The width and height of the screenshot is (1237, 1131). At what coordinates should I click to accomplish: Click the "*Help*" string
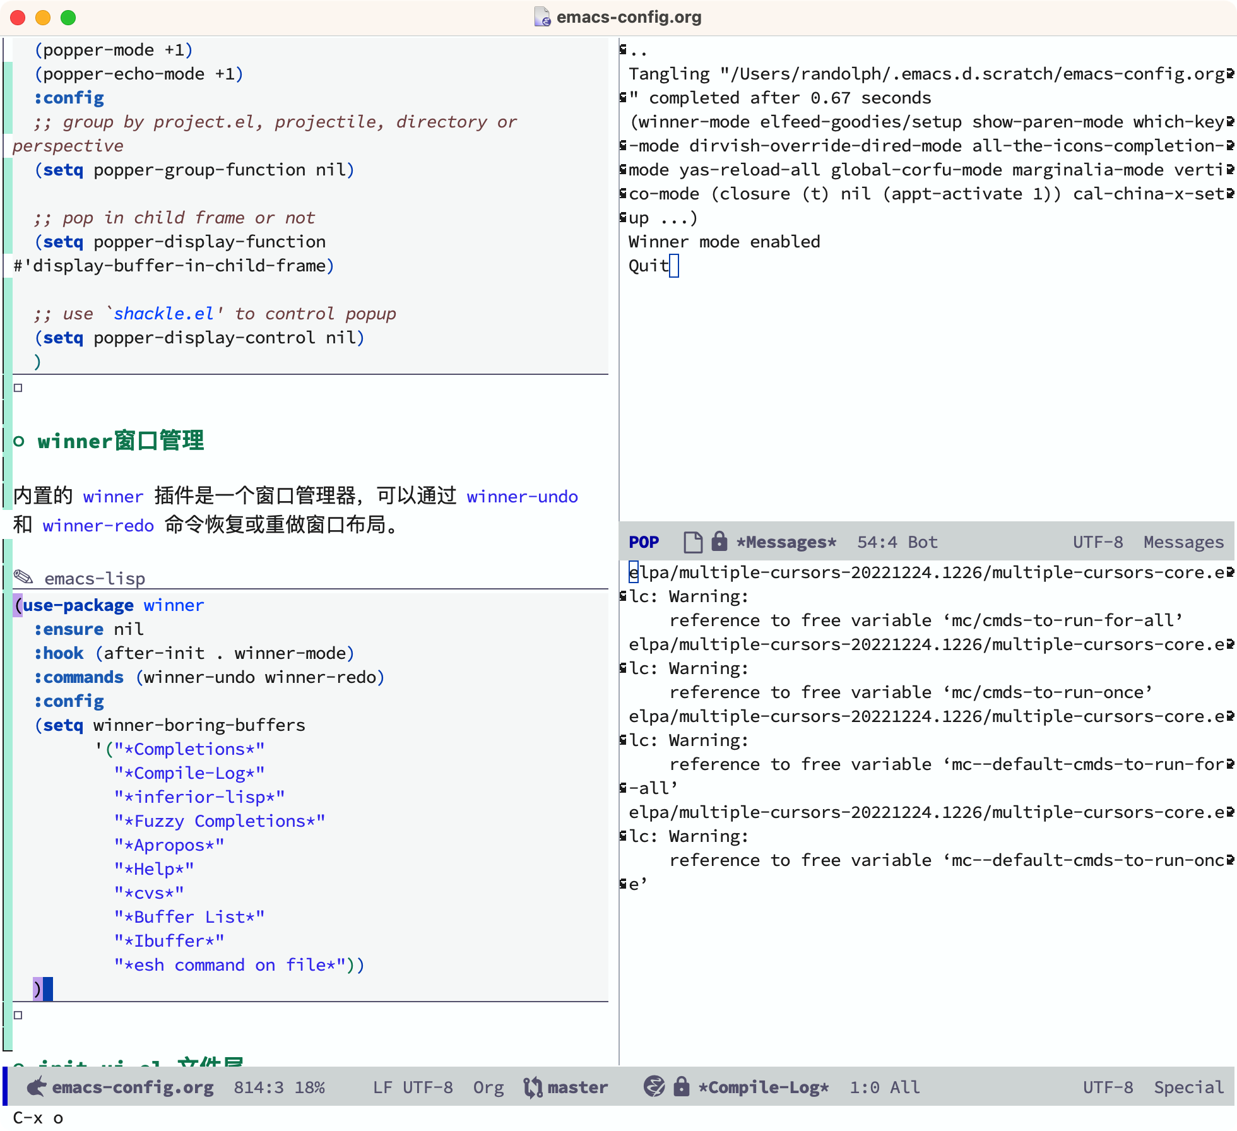point(153,869)
